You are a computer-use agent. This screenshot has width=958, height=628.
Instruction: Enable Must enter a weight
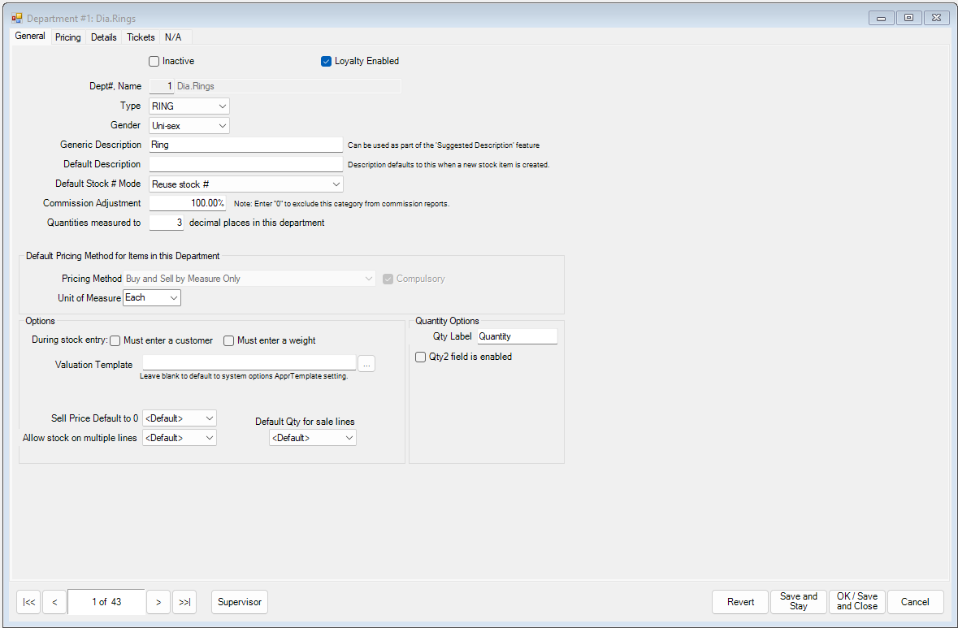click(228, 340)
